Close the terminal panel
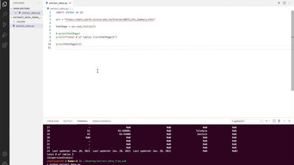This screenshot has width=294, height=165. 289,121
